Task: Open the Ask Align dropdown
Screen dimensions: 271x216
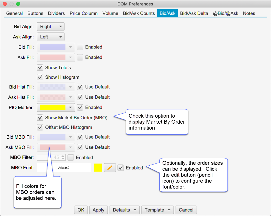Action: (50, 37)
